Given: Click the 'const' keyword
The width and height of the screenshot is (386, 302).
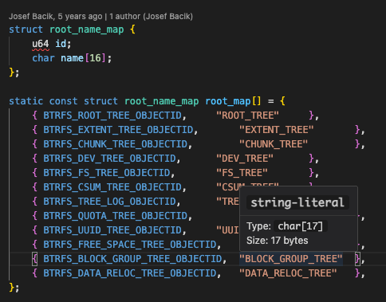Looking at the screenshot, I should 64,101.
